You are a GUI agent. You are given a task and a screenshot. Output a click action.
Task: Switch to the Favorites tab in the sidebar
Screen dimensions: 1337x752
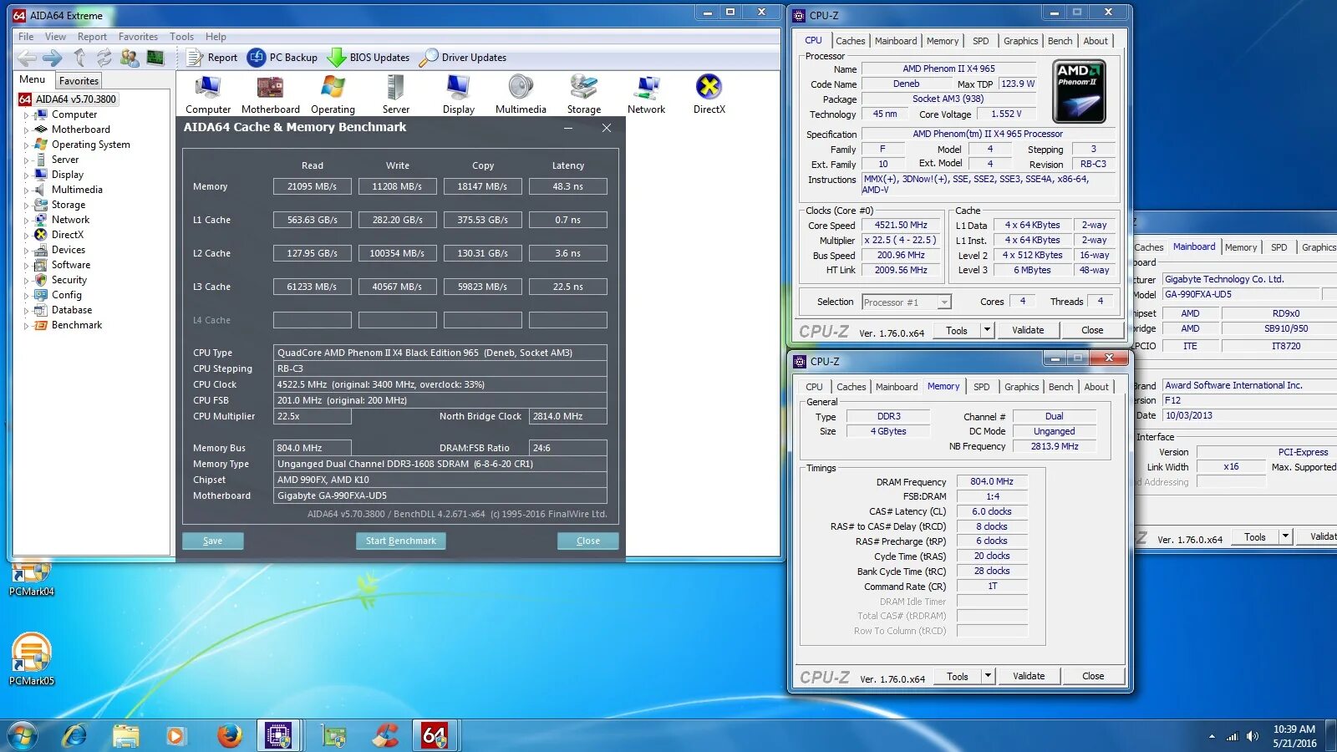[x=79, y=81]
